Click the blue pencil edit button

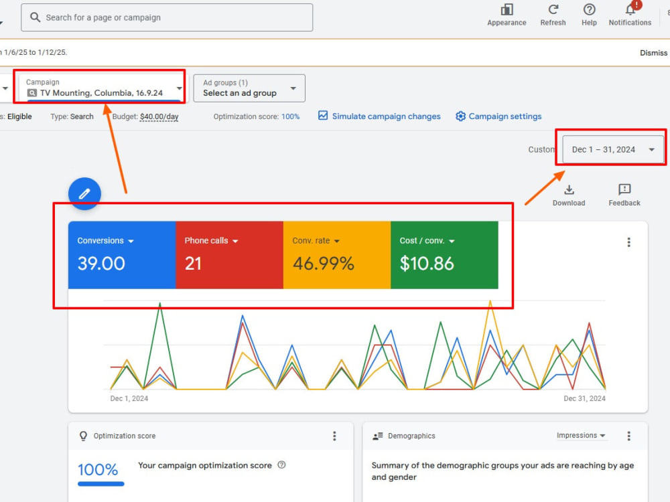pos(84,194)
